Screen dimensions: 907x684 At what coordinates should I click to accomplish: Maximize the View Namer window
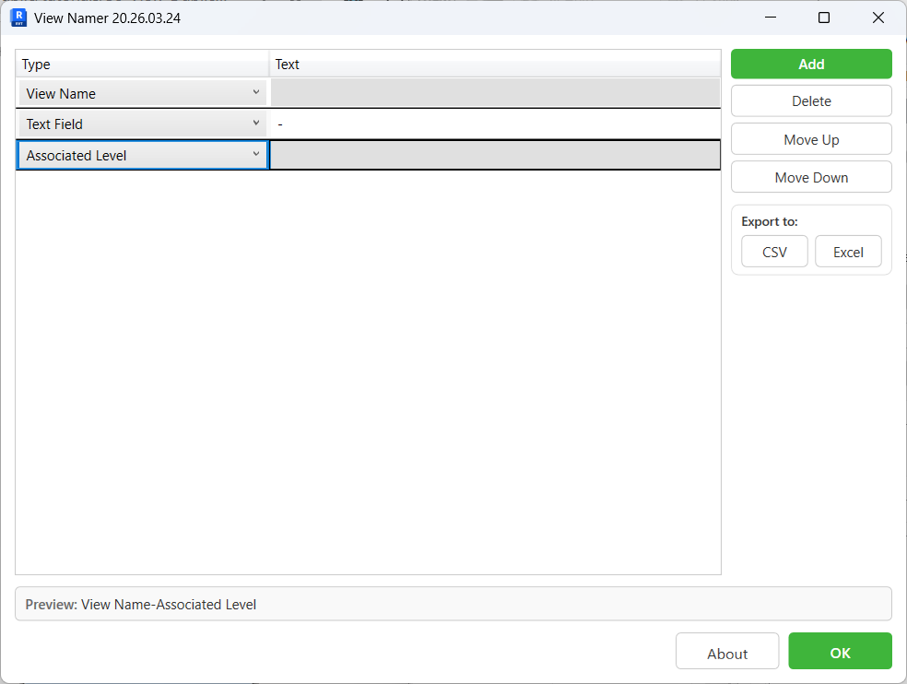click(823, 18)
